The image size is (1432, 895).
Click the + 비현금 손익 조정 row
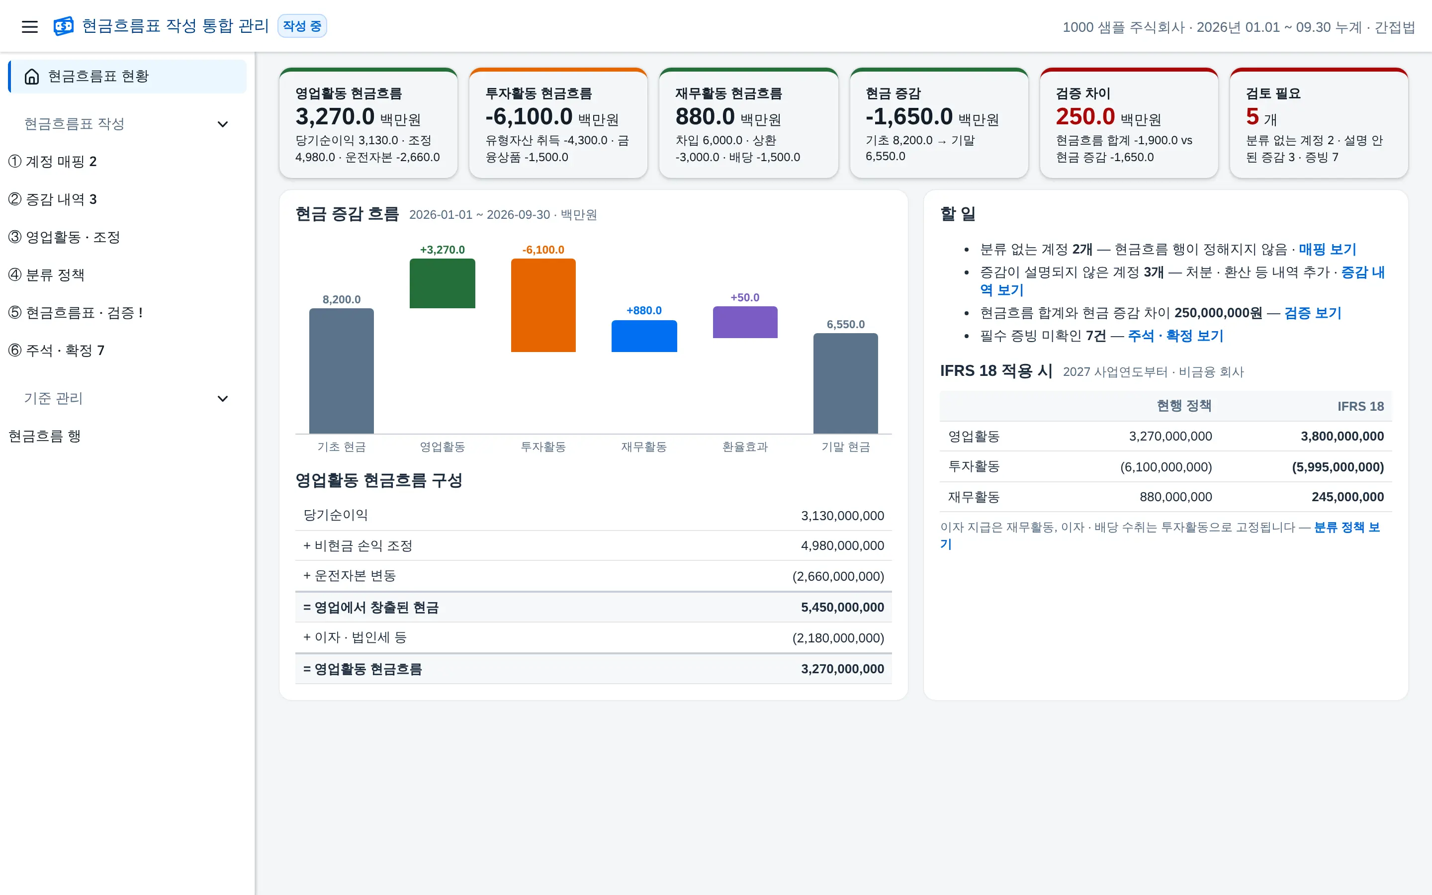click(594, 546)
